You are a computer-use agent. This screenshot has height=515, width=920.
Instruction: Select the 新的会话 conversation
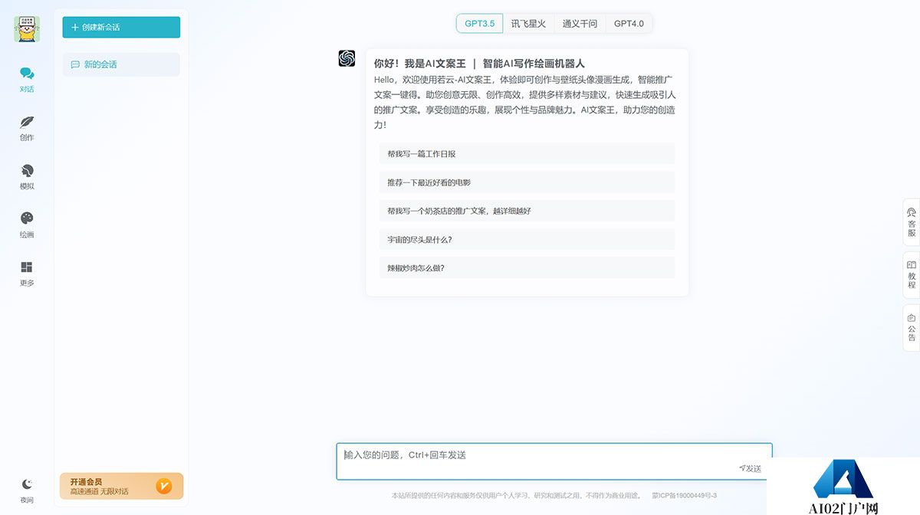point(121,64)
